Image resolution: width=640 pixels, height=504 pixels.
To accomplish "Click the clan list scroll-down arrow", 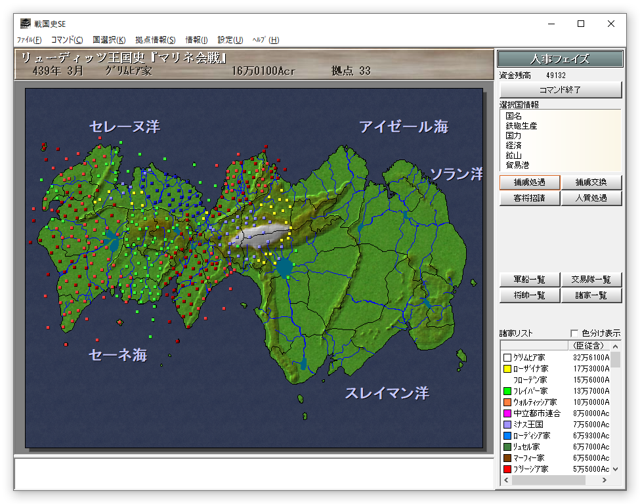I will [x=616, y=469].
